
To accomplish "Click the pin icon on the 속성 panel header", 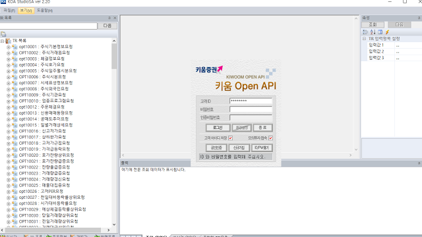I will [419, 18].
